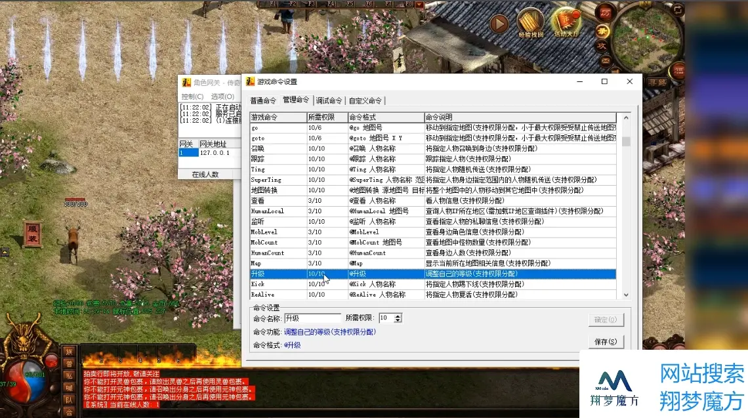This screenshot has width=748, height=418.
Task: Click the 在线人数 header in 角色网关 window
Action: click(x=205, y=175)
